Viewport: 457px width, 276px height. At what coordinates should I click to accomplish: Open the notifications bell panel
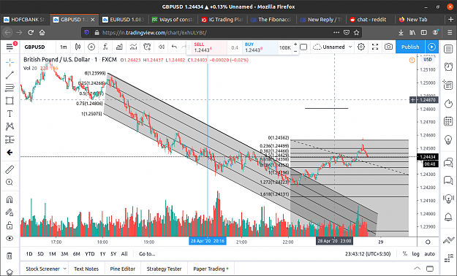448,217
